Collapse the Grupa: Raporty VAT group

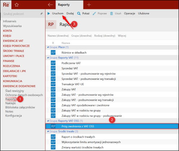[x=48, y=58]
